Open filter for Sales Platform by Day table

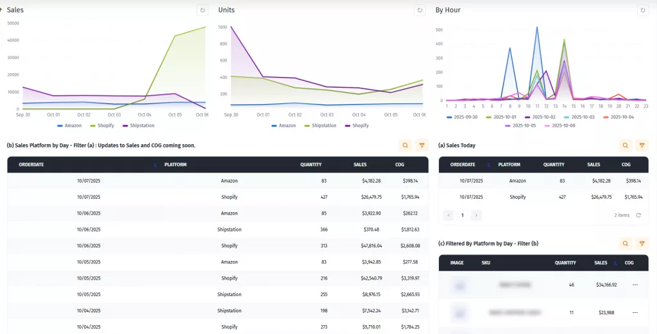422,146
